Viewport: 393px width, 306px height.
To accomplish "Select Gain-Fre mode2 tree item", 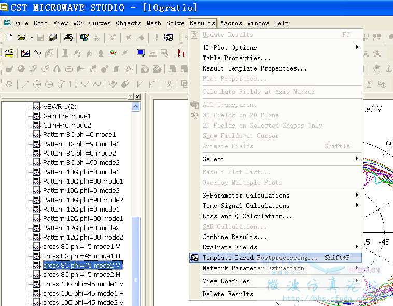I will point(67,125).
